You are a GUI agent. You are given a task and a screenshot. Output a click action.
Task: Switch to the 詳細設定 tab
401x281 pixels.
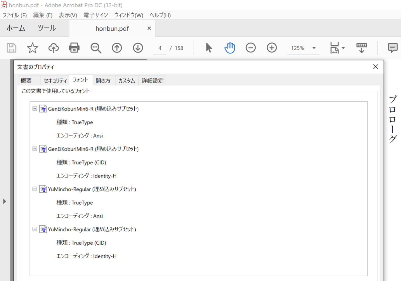click(152, 80)
